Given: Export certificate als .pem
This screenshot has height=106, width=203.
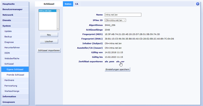Looking at the screenshot, I should tap(109, 62).
